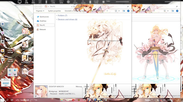The height and width of the screenshot is (102, 183).
Task: Click Uninstall or change a program
Action: pos(75,11)
